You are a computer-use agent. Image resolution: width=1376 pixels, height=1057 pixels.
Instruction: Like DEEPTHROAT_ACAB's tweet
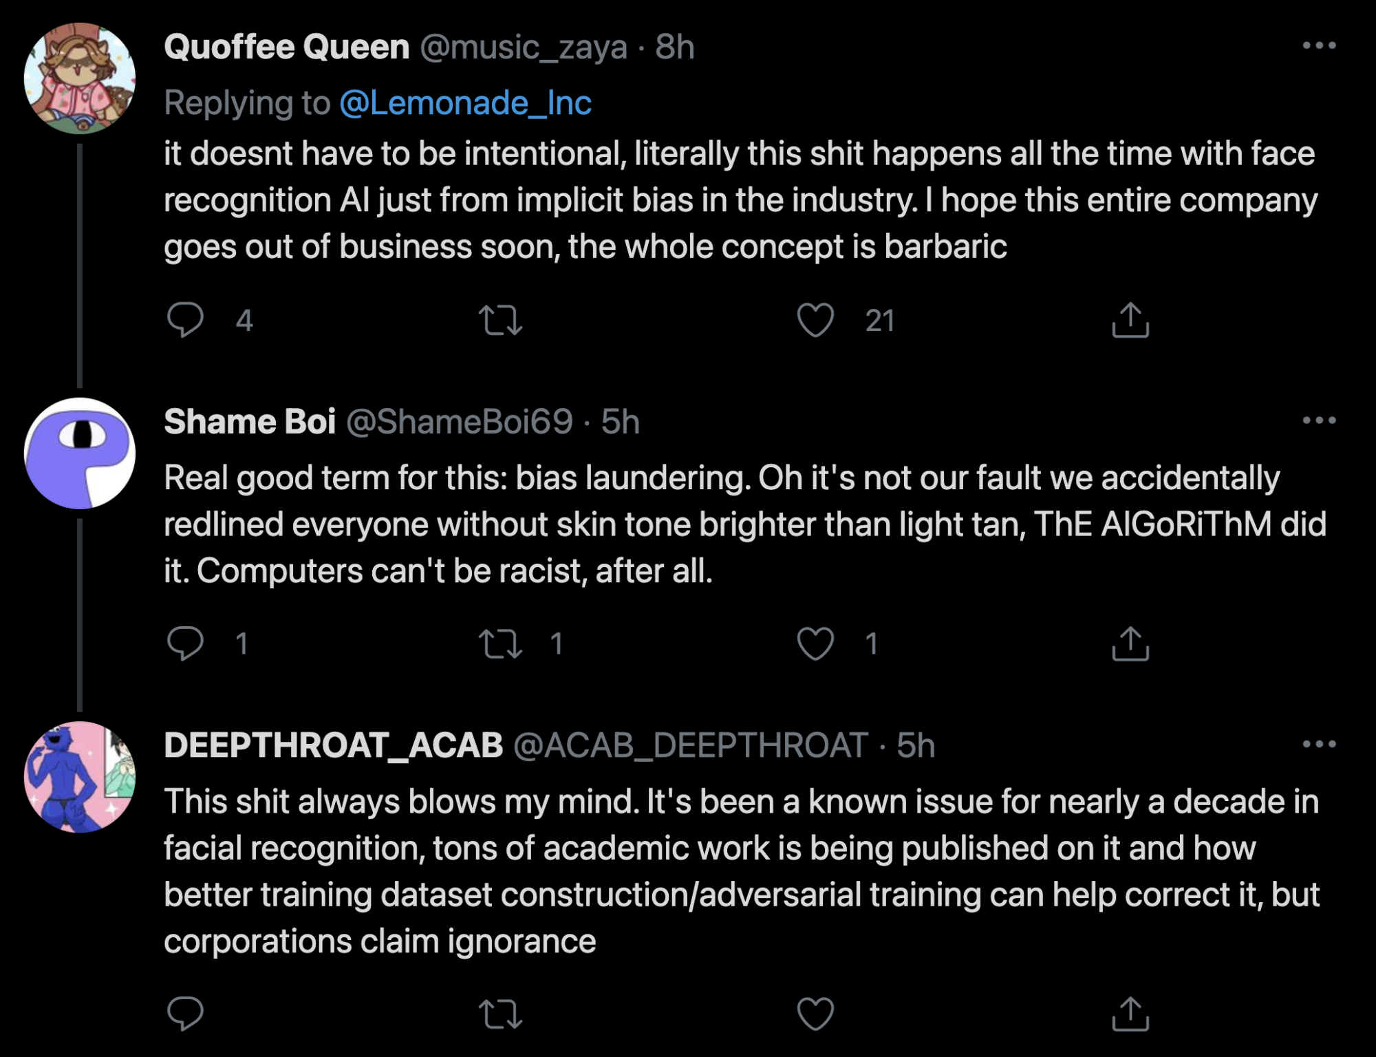[815, 1014]
